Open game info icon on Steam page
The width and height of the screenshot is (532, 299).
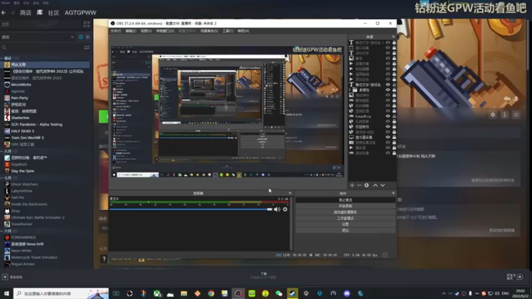coord(505,115)
